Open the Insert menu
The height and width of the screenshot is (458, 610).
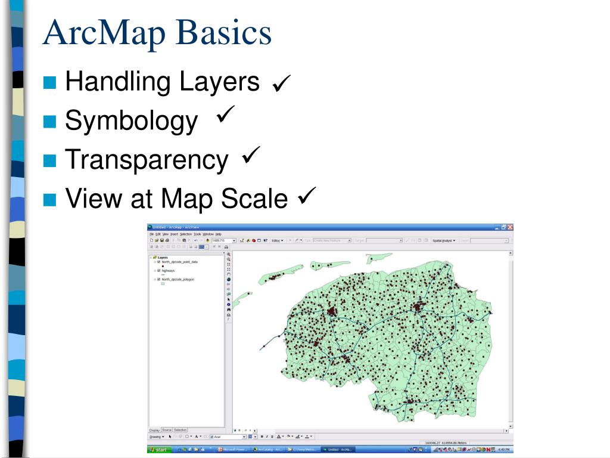[x=175, y=234]
